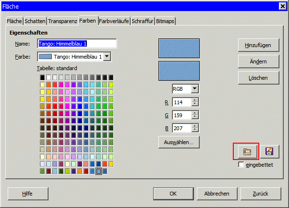Switch to the Fläche tab
This screenshot has height=208, width=289.
tap(14, 21)
